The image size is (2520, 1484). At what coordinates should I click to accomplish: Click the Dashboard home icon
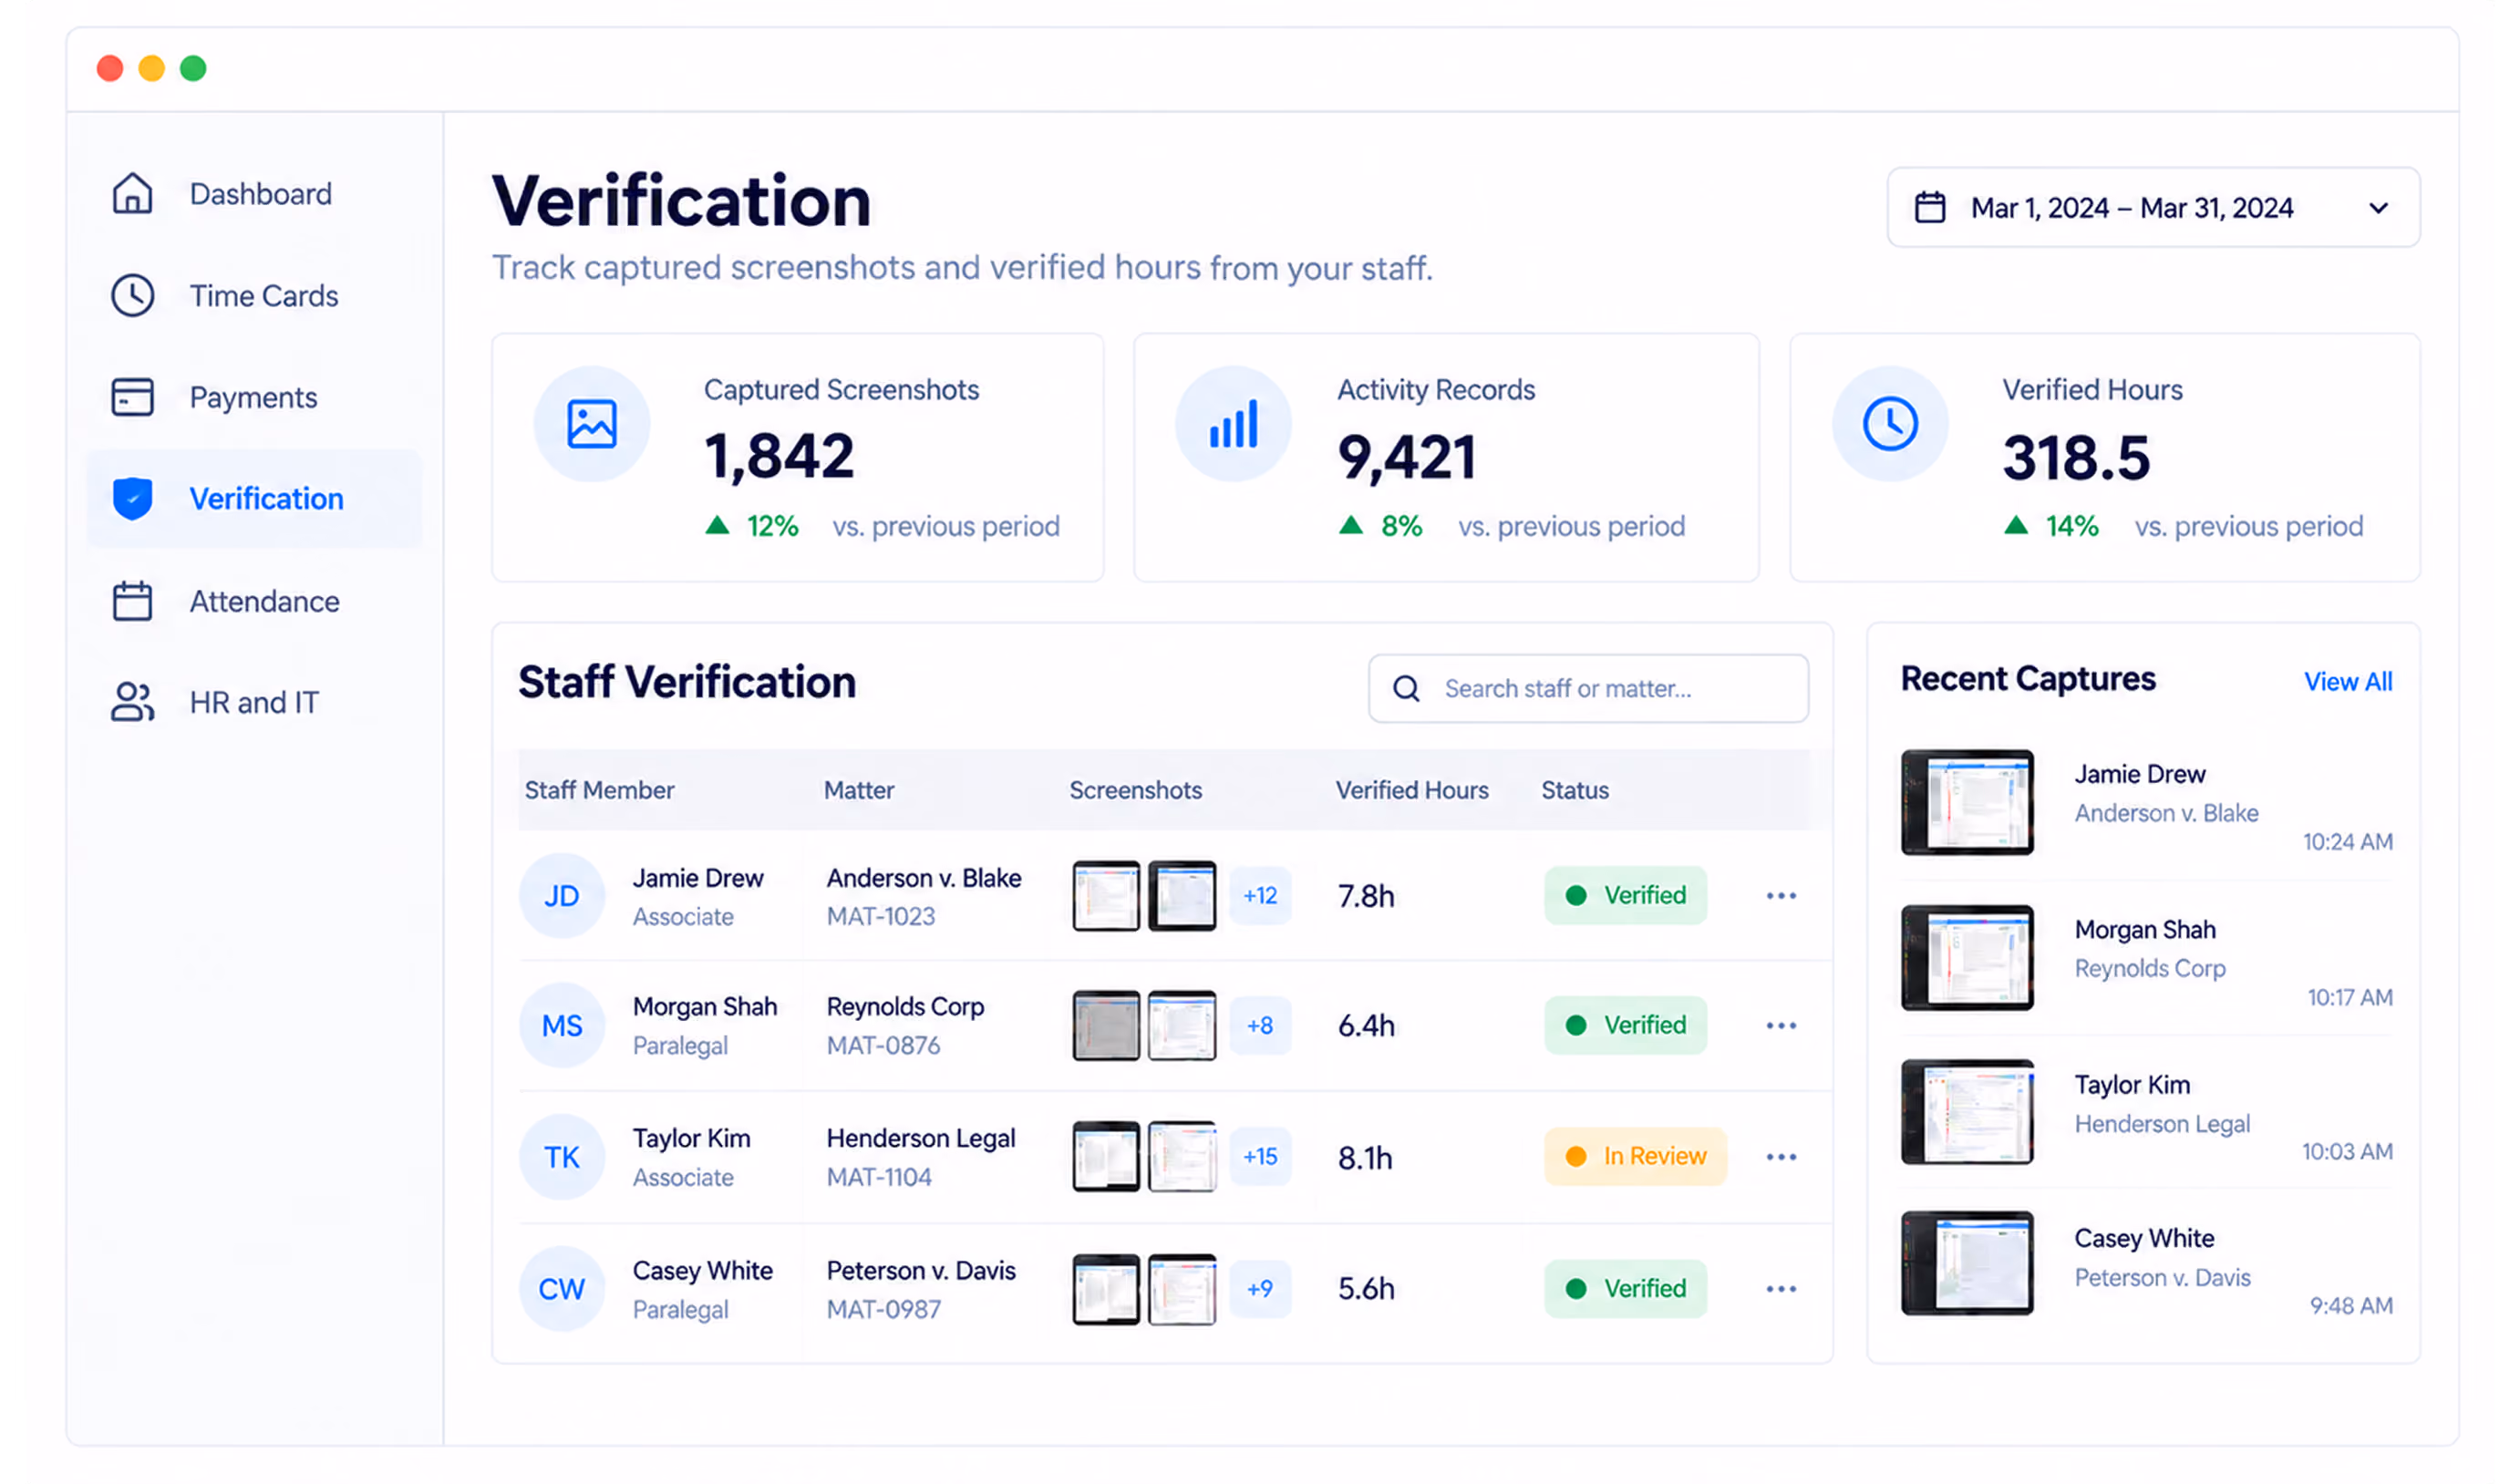point(132,194)
